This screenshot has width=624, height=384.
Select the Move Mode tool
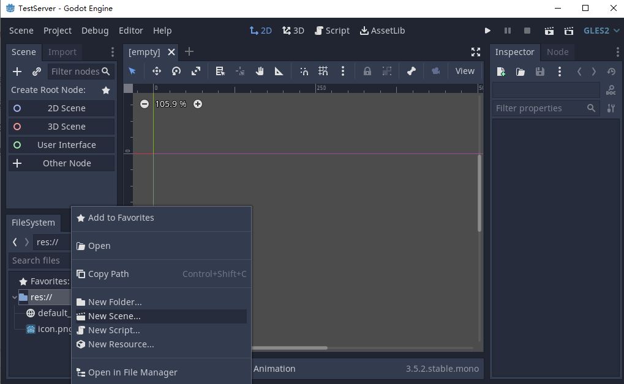click(x=156, y=71)
